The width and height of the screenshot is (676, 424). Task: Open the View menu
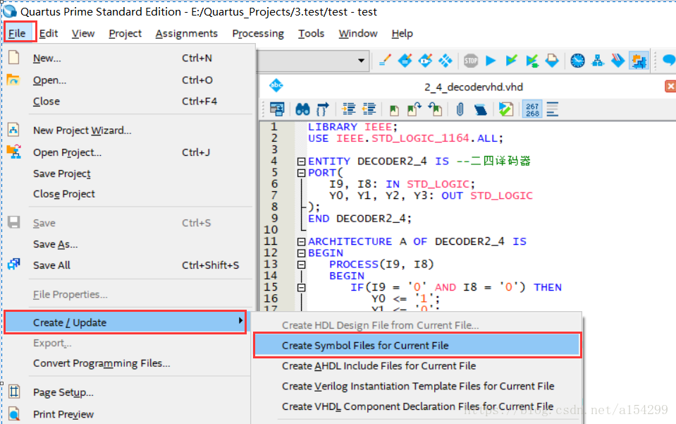click(82, 33)
